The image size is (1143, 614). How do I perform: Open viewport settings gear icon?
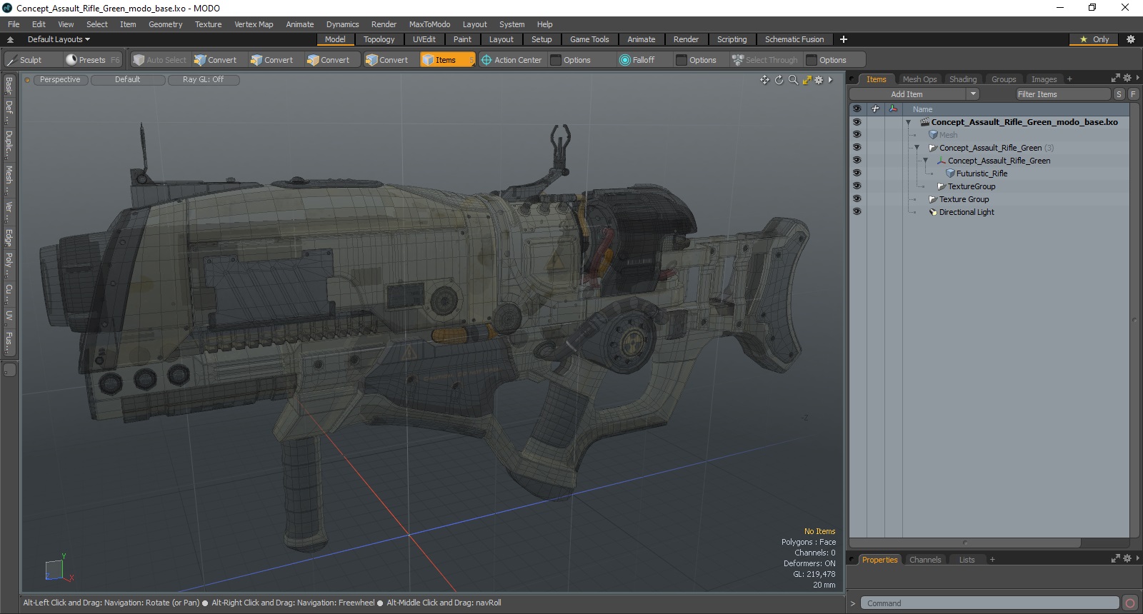819,80
